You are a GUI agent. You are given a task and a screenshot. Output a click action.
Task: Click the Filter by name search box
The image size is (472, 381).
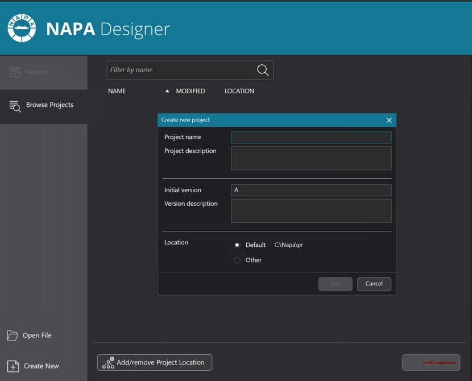182,70
